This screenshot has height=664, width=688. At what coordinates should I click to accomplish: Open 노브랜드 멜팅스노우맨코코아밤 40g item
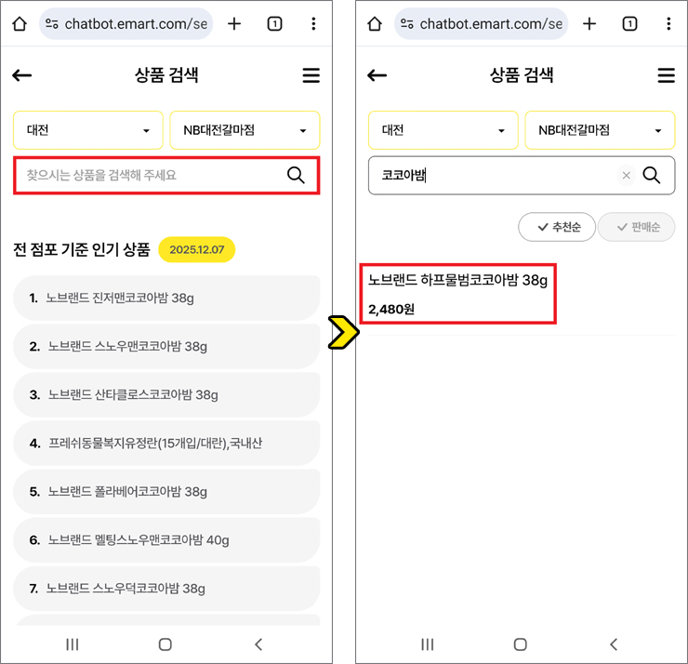[x=166, y=539]
